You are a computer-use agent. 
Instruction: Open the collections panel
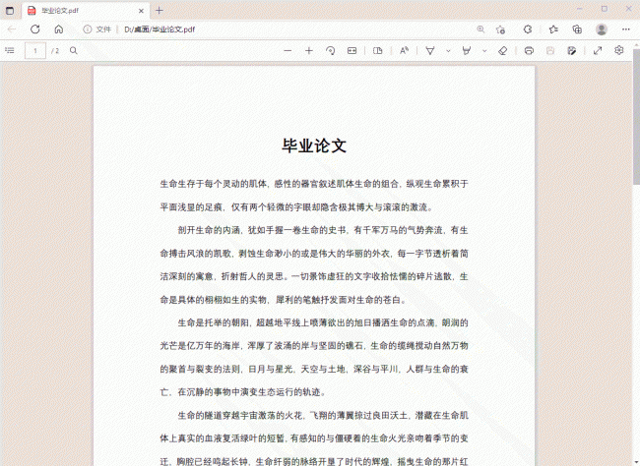[577, 29]
